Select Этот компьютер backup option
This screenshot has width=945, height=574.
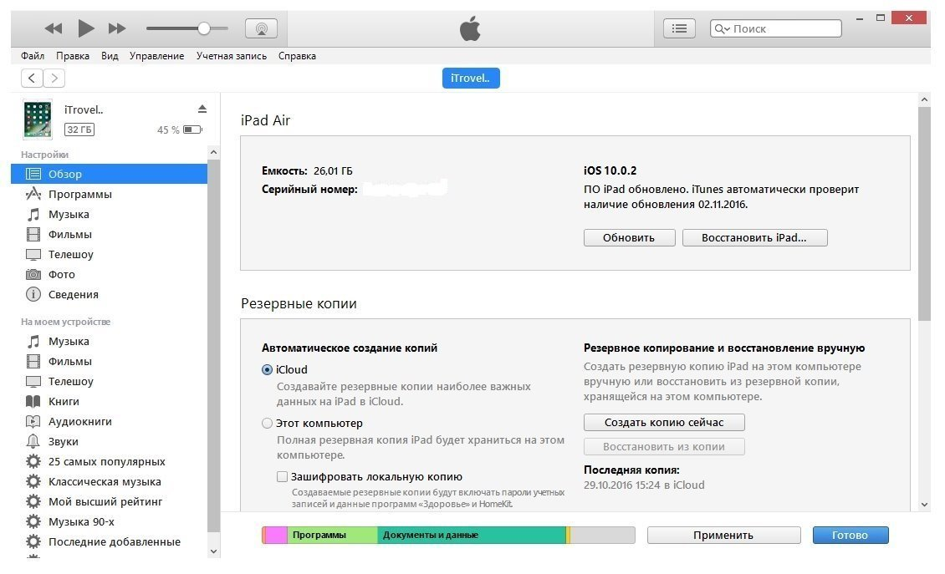pyautogui.click(x=267, y=424)
